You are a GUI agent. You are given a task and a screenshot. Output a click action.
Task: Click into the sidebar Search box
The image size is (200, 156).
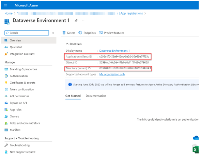pyautogui.click(x=27, y=33)
